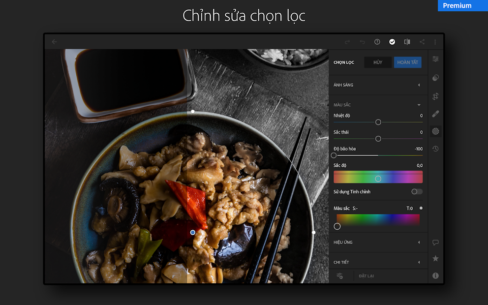488x305 pixels.
Task: Open the Share icon
Action: click(421, 42)
